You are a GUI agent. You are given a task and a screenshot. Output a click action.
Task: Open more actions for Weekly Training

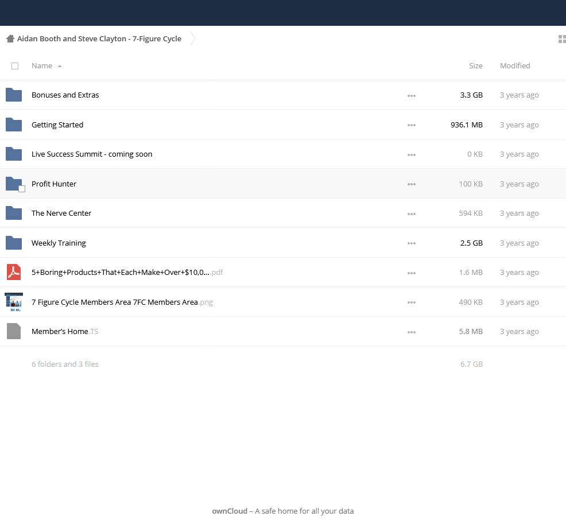(x=412, y=243)
